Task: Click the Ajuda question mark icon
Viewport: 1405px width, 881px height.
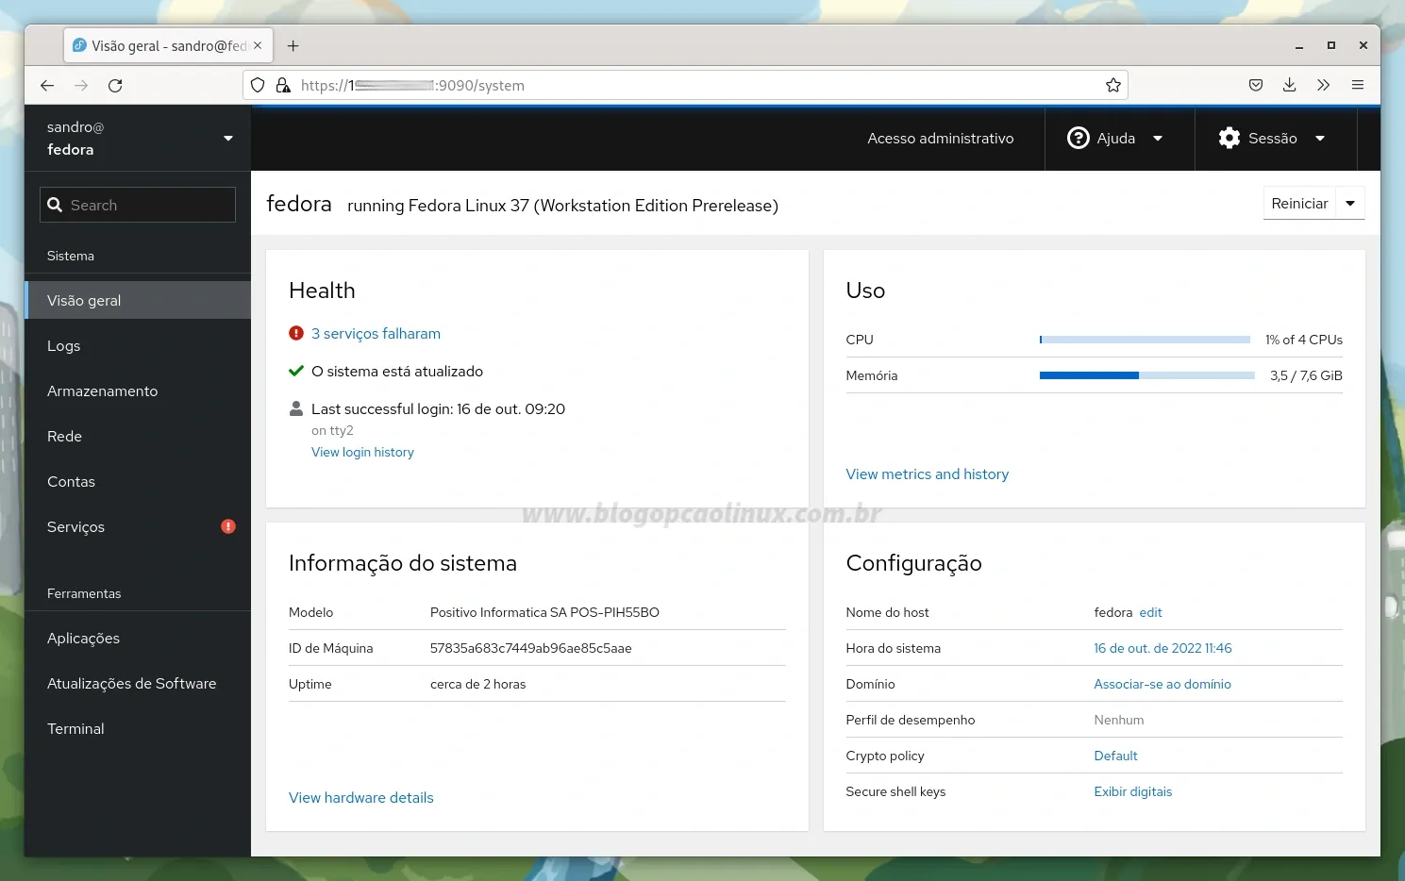Action: coord(1078,138)
